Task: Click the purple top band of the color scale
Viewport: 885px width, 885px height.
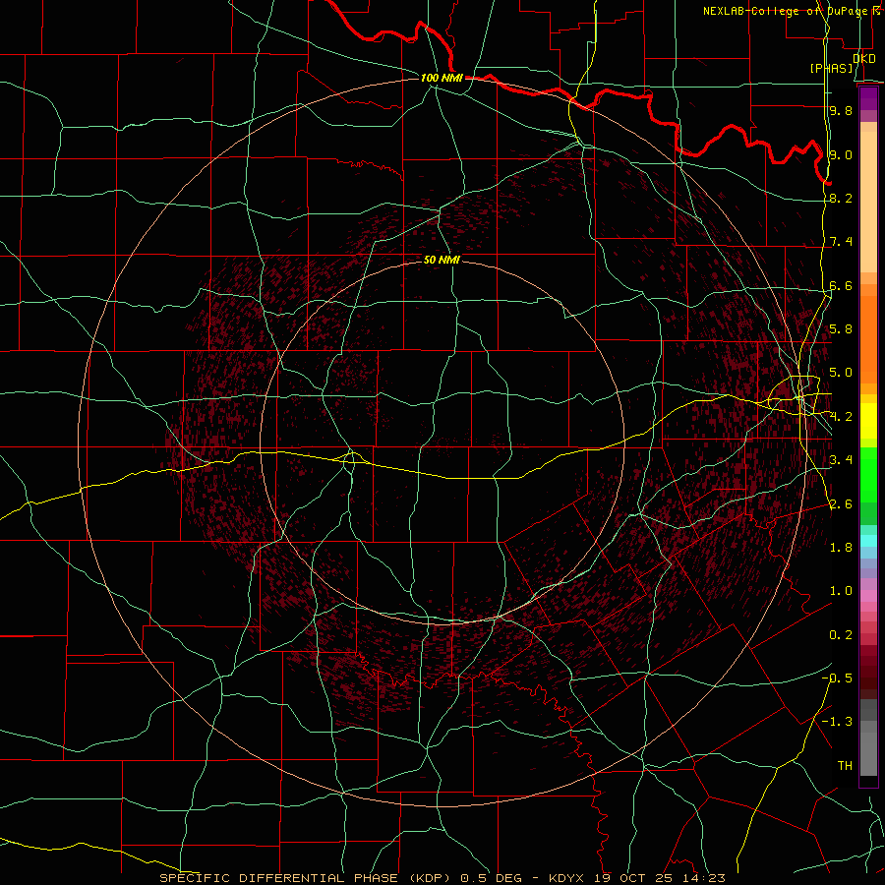Action: tap(868, 98)
